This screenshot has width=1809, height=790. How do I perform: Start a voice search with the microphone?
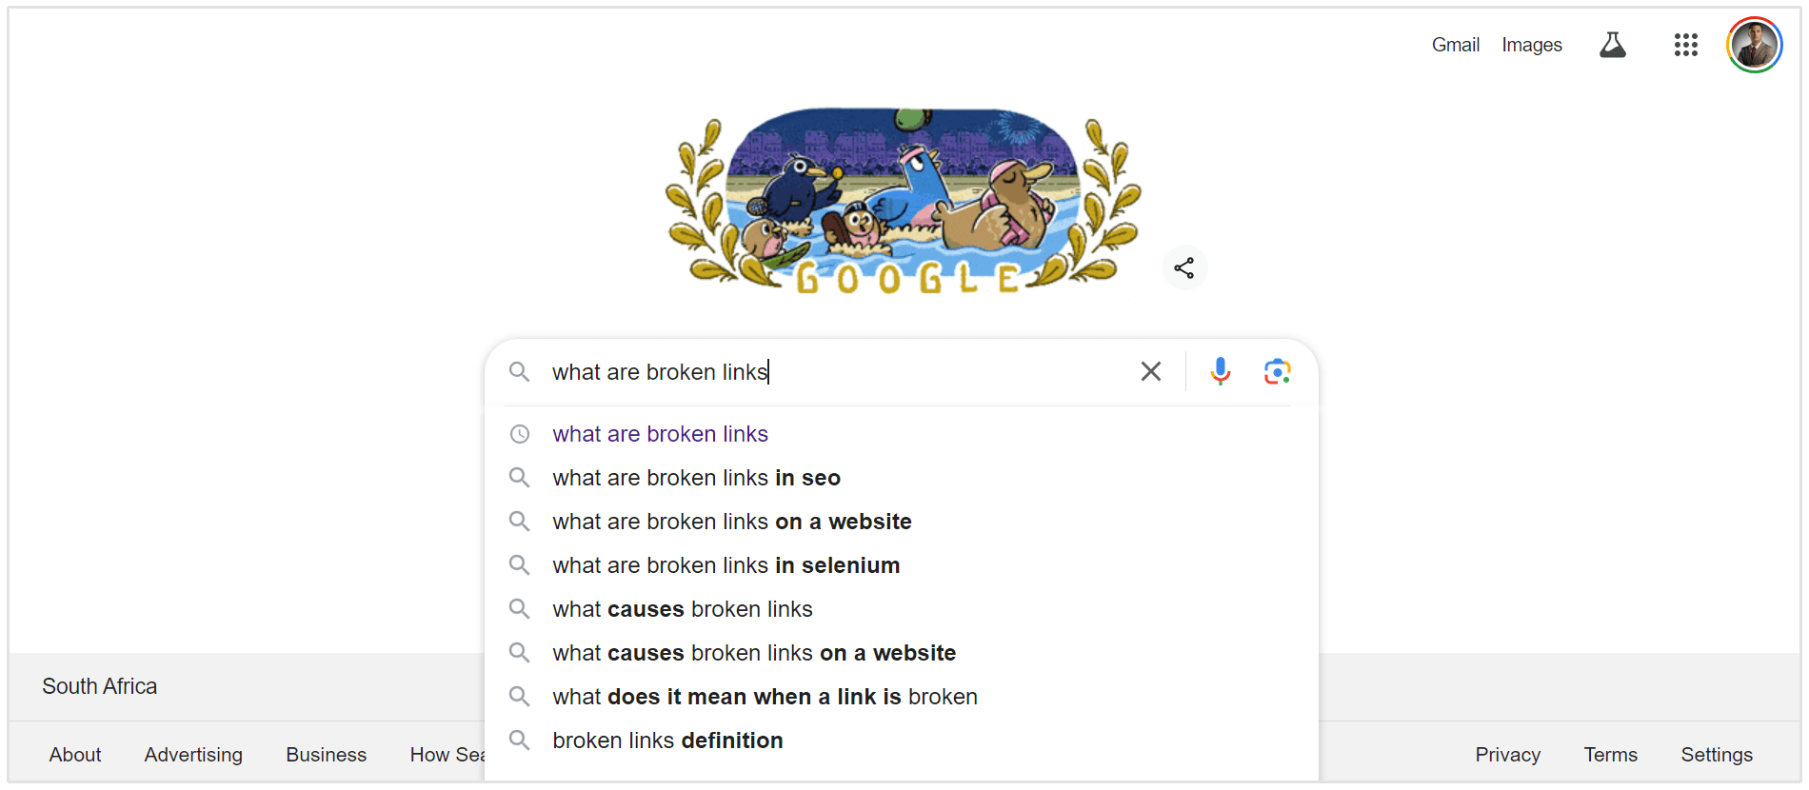1219,371
